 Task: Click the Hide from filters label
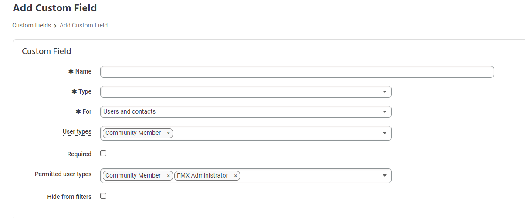69,197
